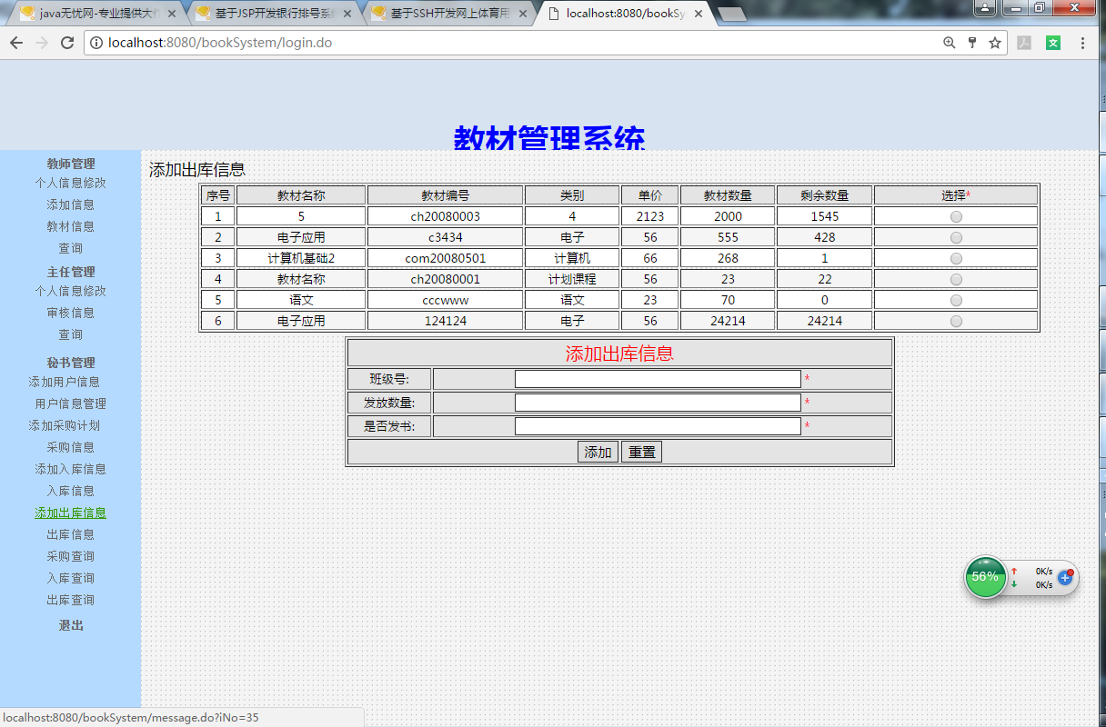Screen dimensions: 1106x727
Task: Focus the 发放数量 input field
Action: click(x=658, y=403)
